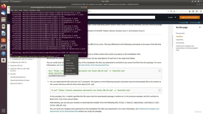The height and width of the screenshot is (114, 203).
Task: Open the terminal File menu
Action: tap(12, 10)
